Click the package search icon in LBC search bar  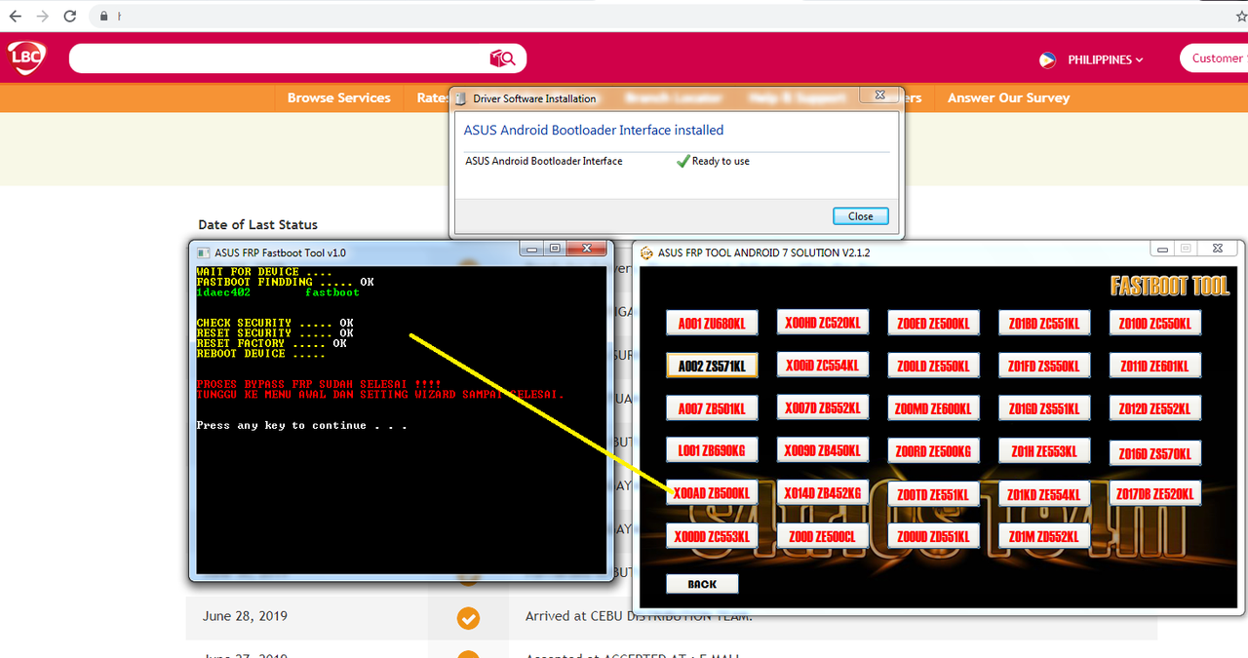[502, 59]
